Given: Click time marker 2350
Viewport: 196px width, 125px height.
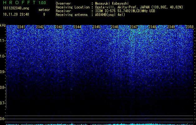Looking at the screenshot, I should [190, 27].
